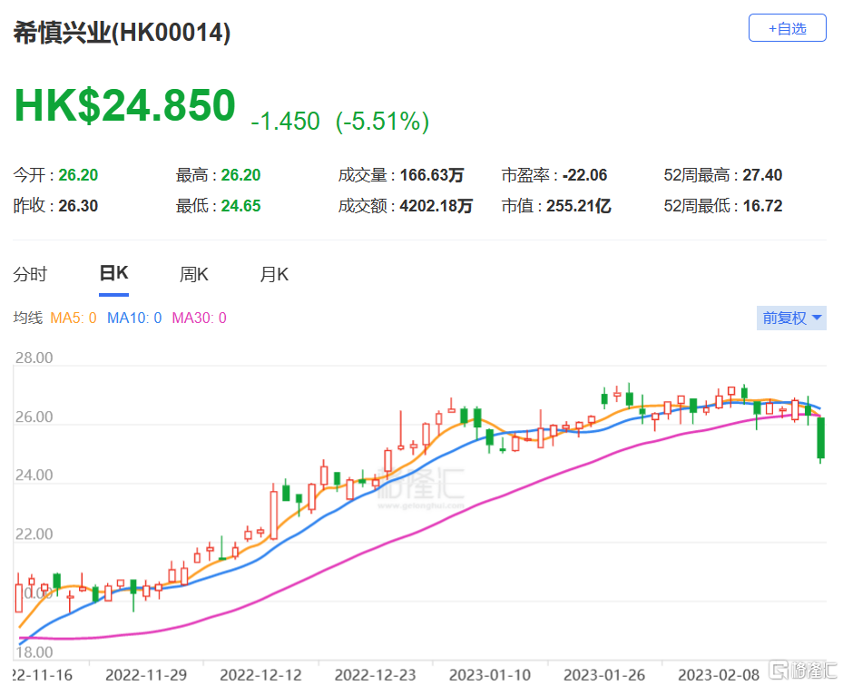Click the 市盈率 value -22.06

(x=585, y=175)
